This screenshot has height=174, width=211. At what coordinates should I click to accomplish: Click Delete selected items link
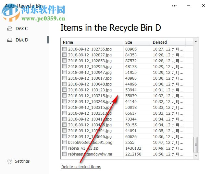coord(81,167)
